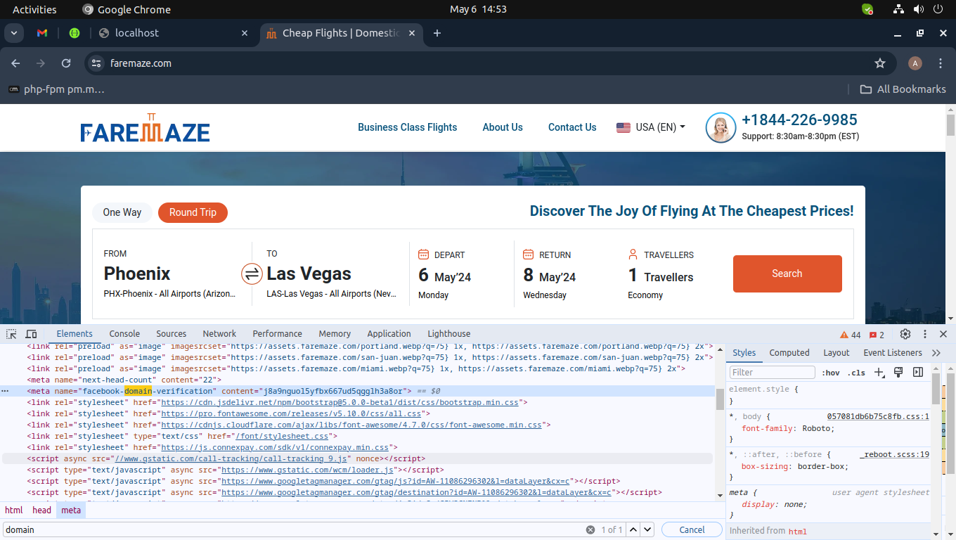Open the Business Class Flights link

click(408, 127)
